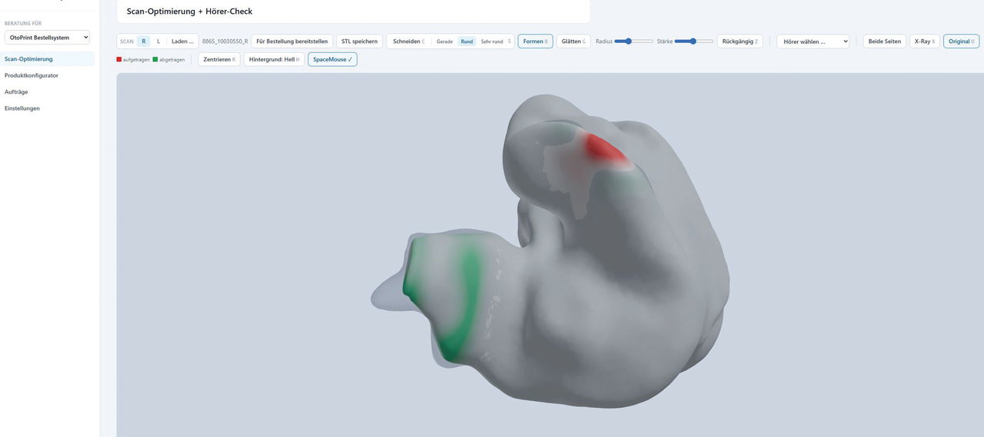The width and height of the screenshot is (984, 437).
Task: Go to Scan-Optimierung in sidebar
Action: pyautogui.click(x=48, y=59)
